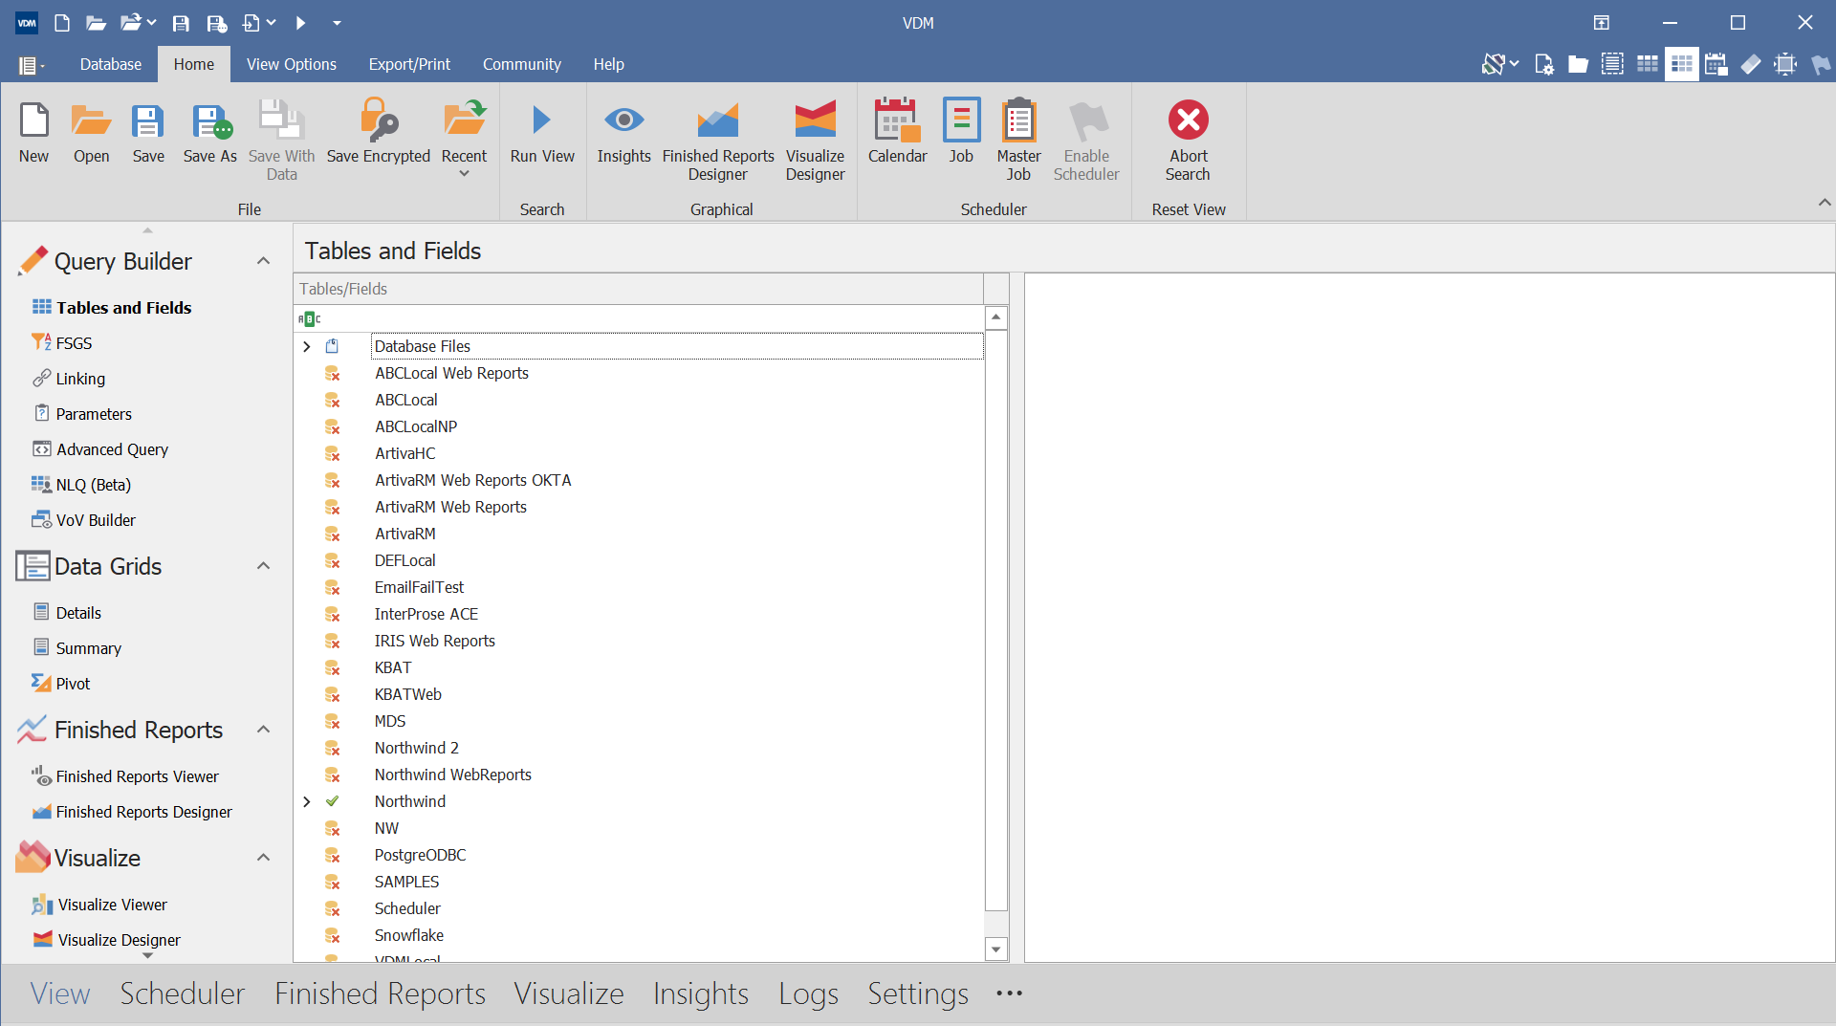Open the Insights eye icon
Screen dimensions: 1836x1026
[623, 132]
